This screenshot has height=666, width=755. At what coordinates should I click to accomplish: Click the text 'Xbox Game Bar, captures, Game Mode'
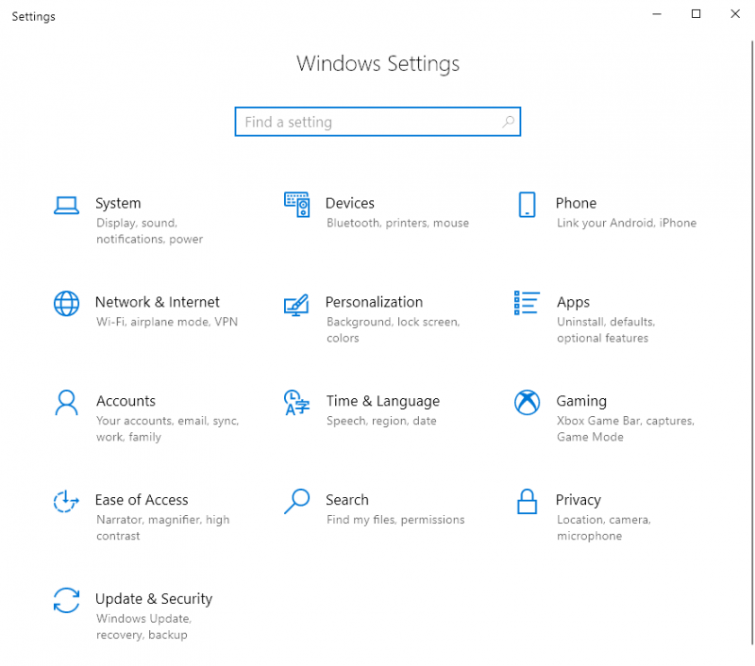(x=626, y=429)
